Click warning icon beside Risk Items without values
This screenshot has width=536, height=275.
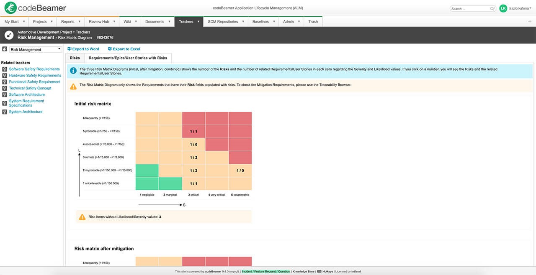coord(82,217)
